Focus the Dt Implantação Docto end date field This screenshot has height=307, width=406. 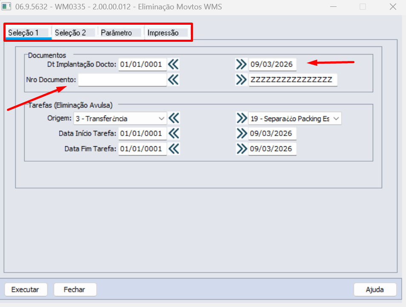coord(272,64)
